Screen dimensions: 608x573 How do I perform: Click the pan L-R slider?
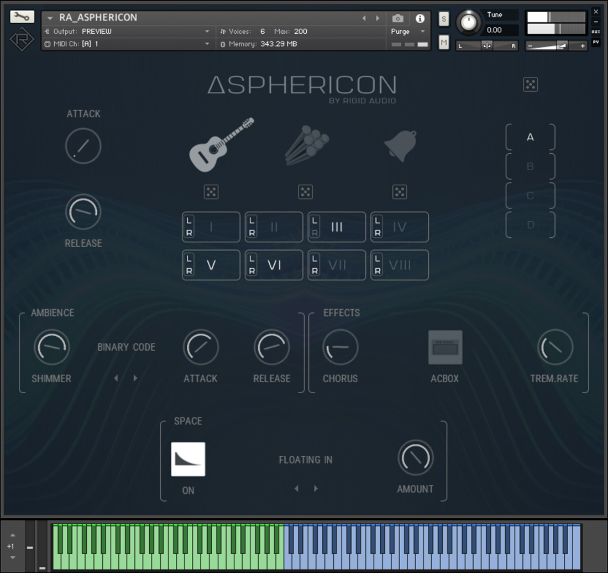click(487, 46)
